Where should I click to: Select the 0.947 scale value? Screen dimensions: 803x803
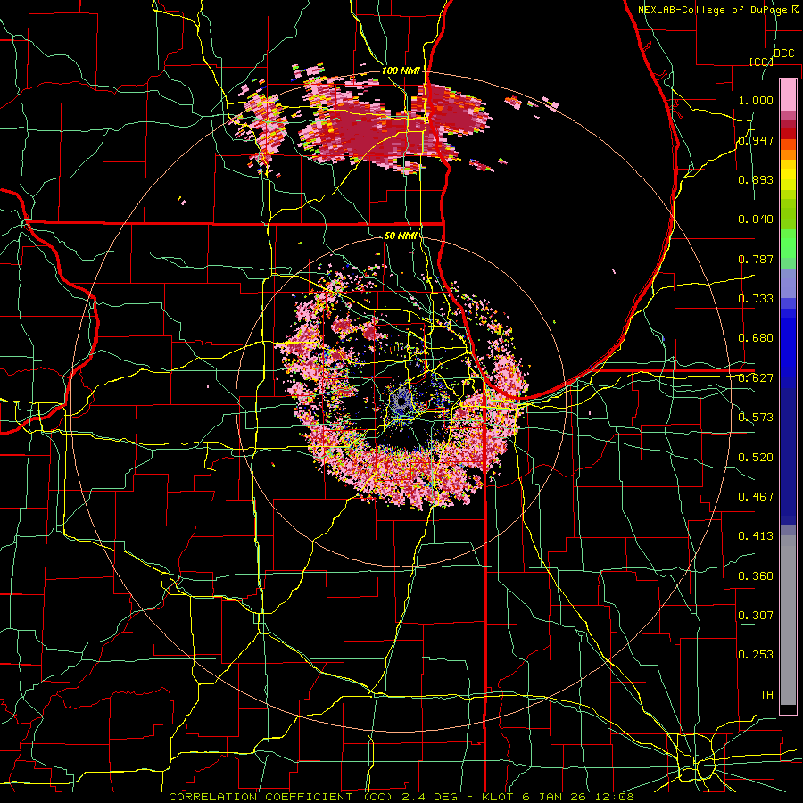coord(756,140)
